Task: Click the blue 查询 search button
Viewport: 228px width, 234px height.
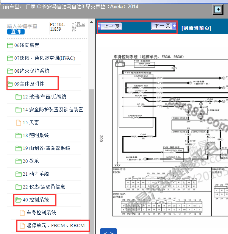Action: pyautogui.click(x=16, y=32)
